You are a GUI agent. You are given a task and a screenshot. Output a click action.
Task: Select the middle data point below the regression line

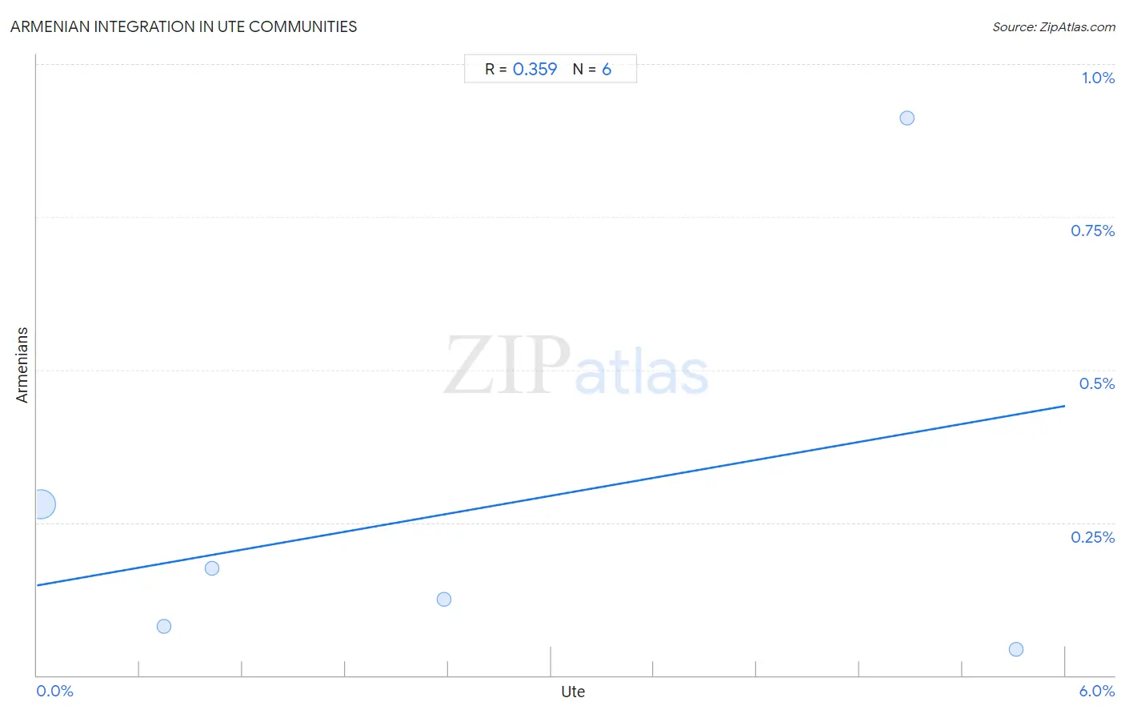(444, 600)
